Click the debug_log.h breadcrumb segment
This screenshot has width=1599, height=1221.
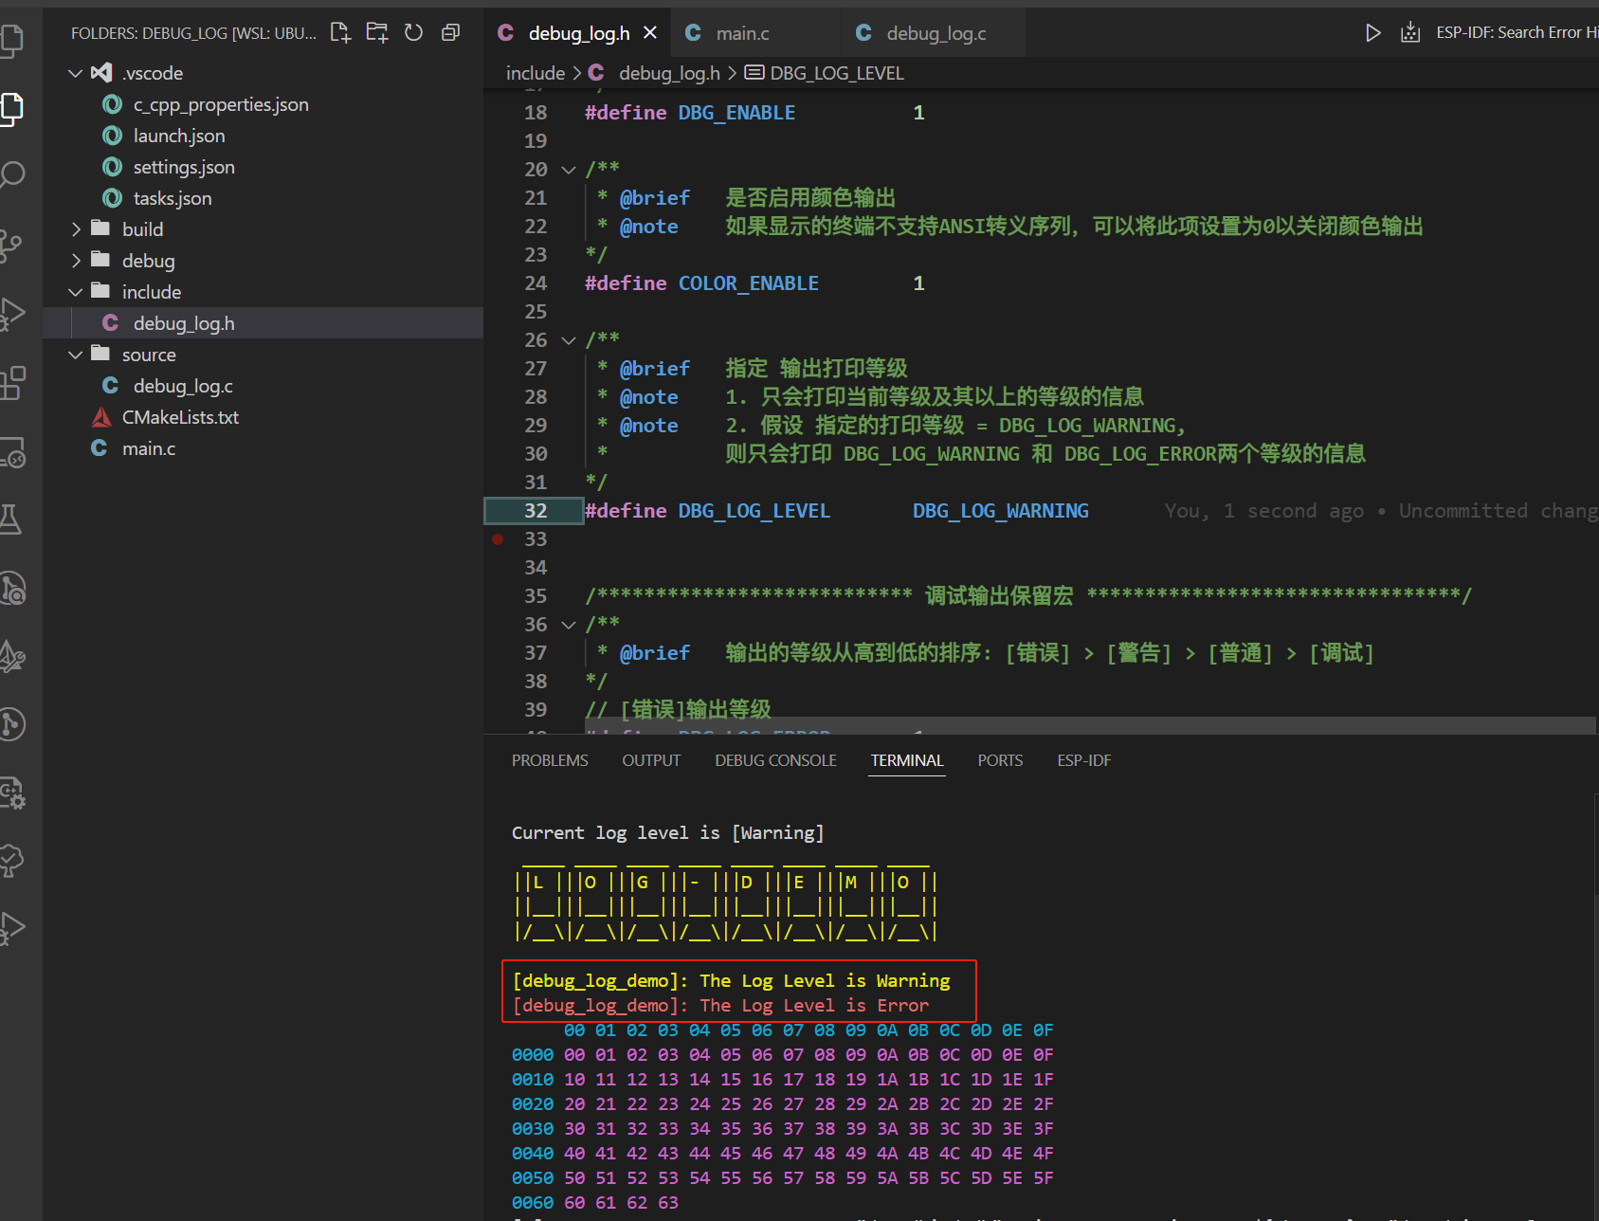[669, 73]
